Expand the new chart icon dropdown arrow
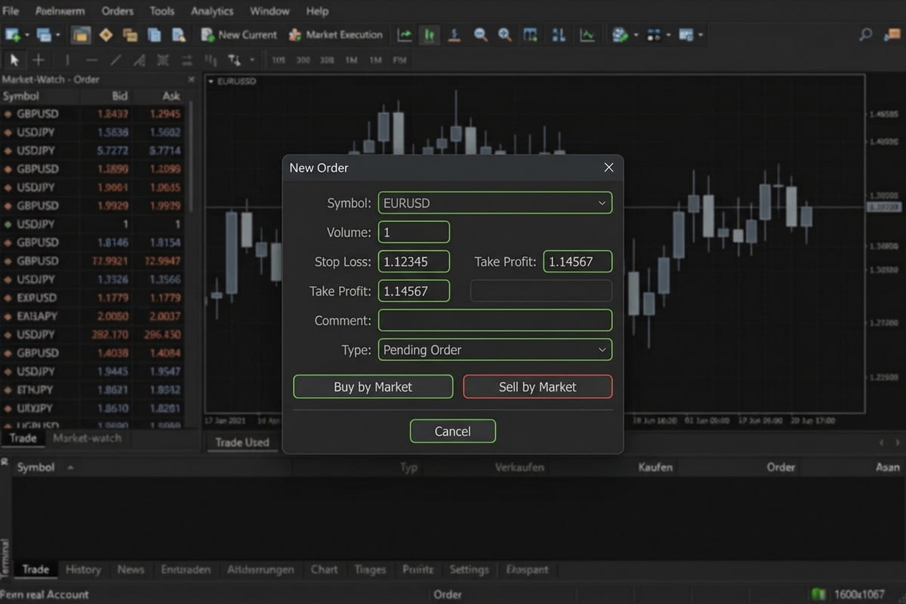The height and width of the screenshot is (604, 906). (27, 35)
